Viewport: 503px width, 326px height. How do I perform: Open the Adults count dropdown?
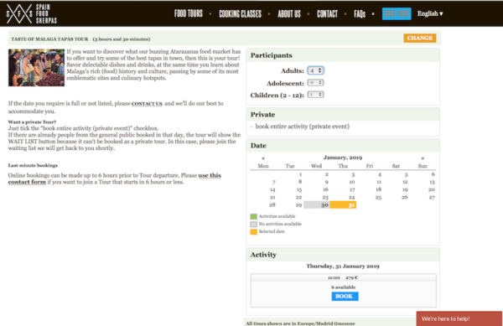point(316,70)
